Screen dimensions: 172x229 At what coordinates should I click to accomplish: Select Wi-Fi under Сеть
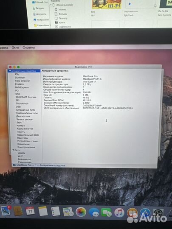tap(20, 156)
